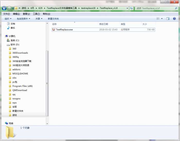Image resolution: width=180 pixels, height=141 pixels.
Task: Open the 共享 dropdown
Action: [x=39, y=19]
